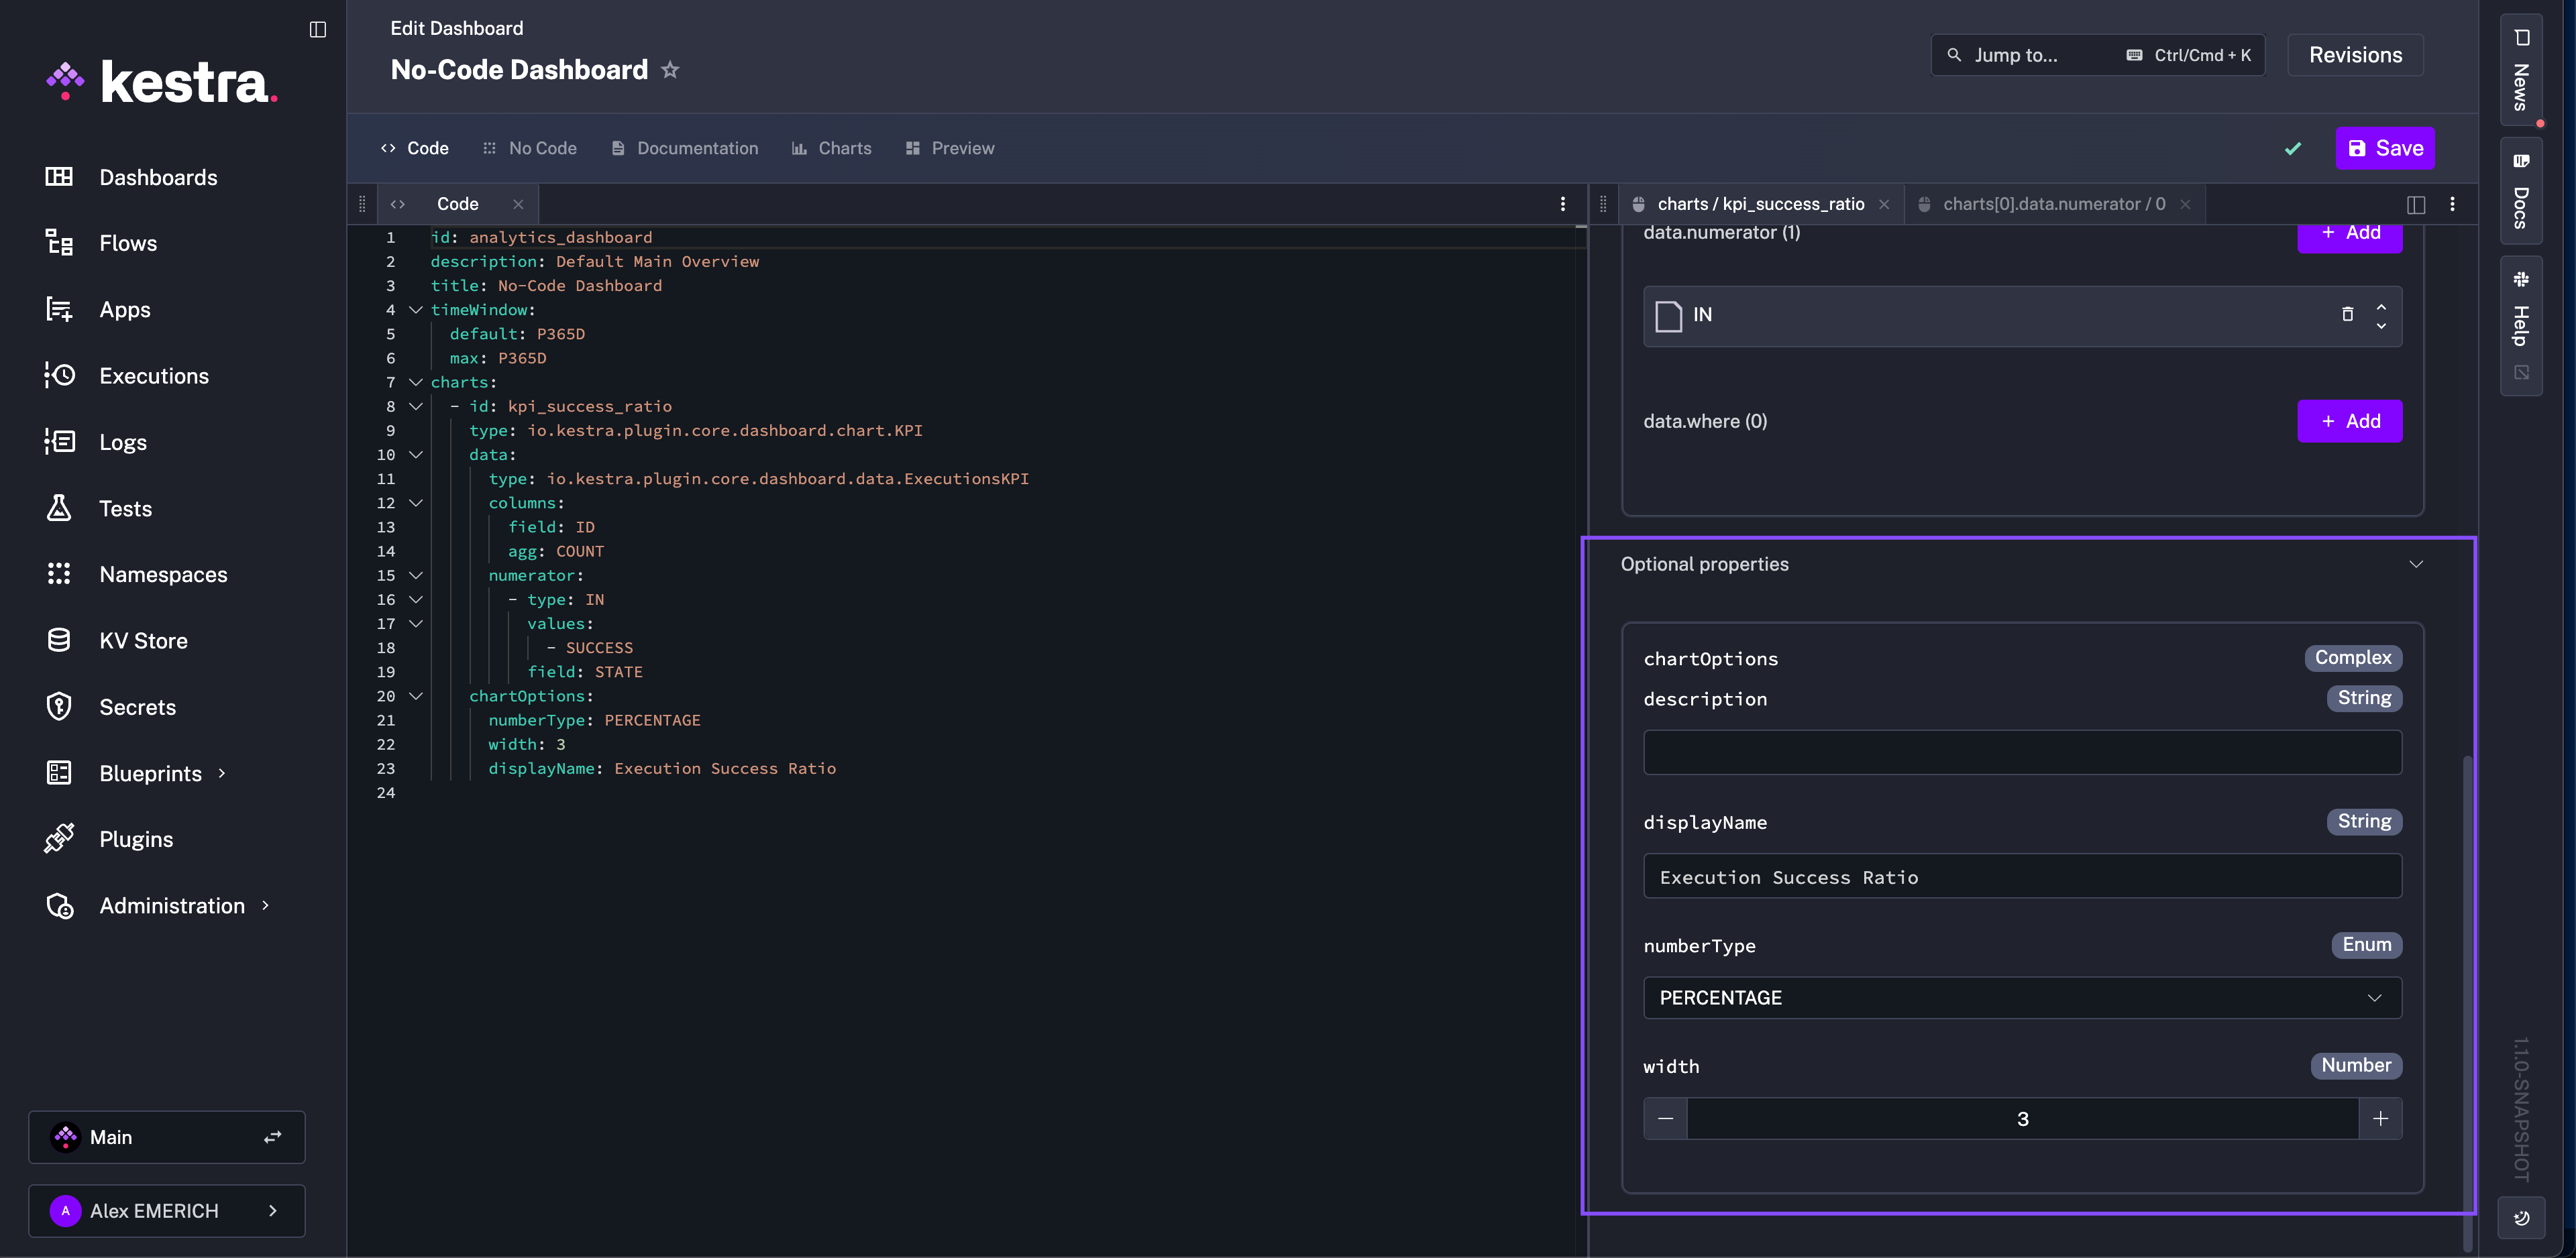Image resolution: width=2576 pixels, height=1258 pixels.
Task: Click the sidebar collapse icon
Action: pos(318,29)
